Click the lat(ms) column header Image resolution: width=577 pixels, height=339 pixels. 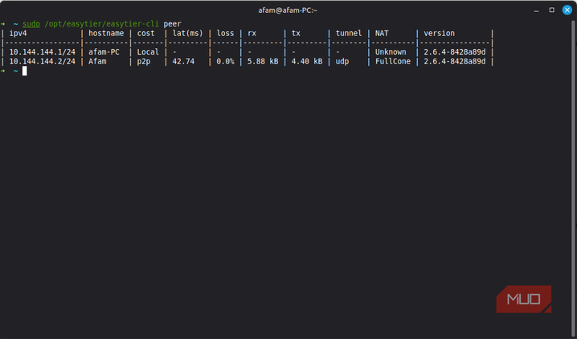pos(188,34)
